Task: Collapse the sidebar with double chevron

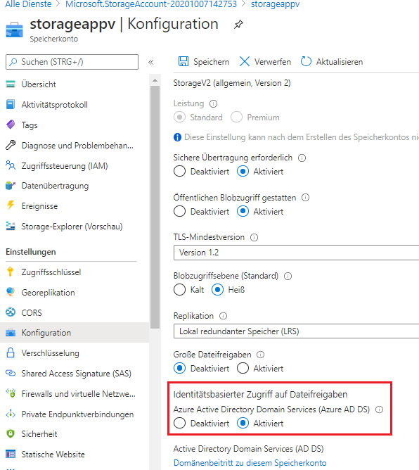Action: [x=150, y=62]
